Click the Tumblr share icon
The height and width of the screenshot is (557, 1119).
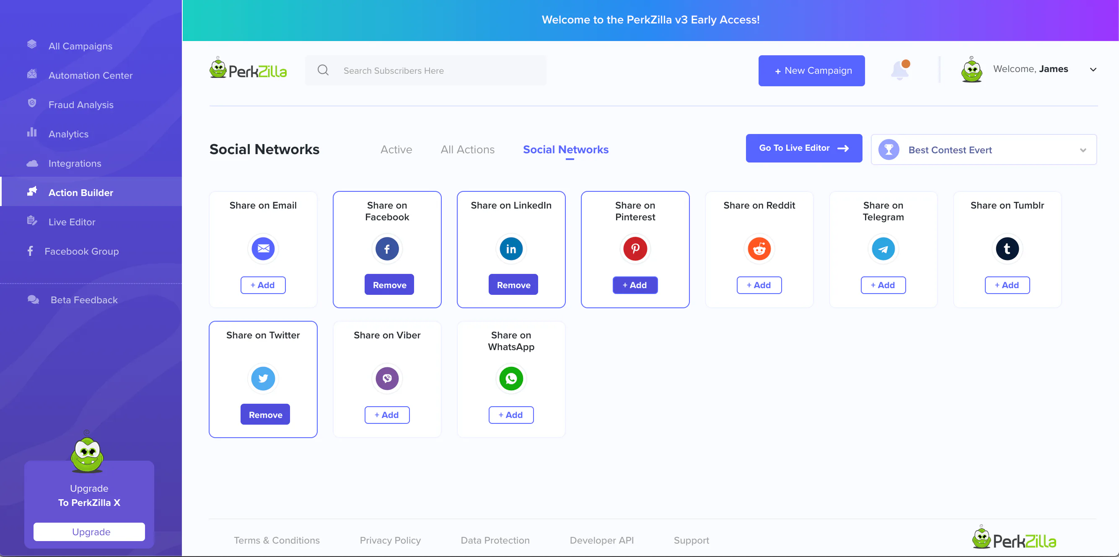(x=1007, y=248)
